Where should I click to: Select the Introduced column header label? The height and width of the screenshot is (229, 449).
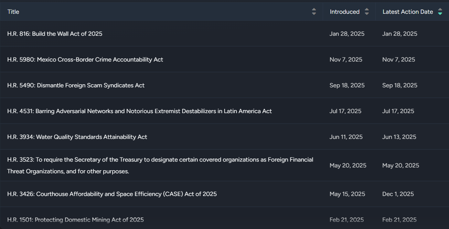tap(344, 12)
